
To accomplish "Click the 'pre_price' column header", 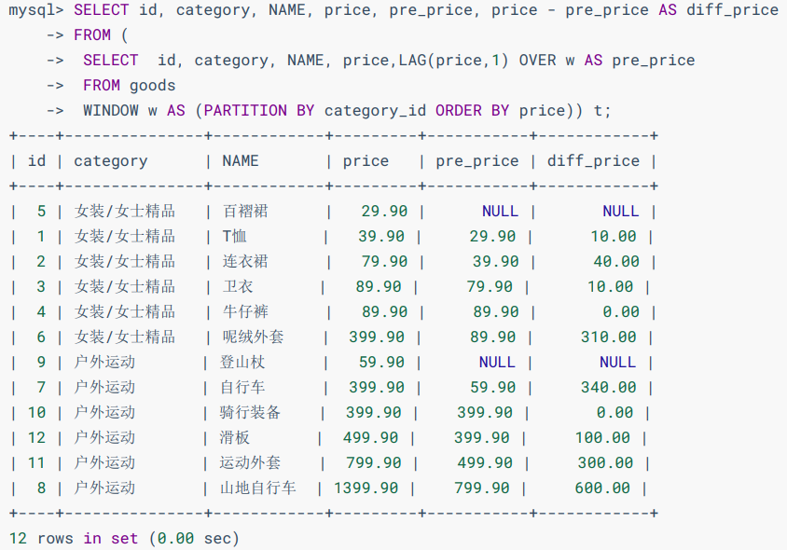I will coord(476,161).
